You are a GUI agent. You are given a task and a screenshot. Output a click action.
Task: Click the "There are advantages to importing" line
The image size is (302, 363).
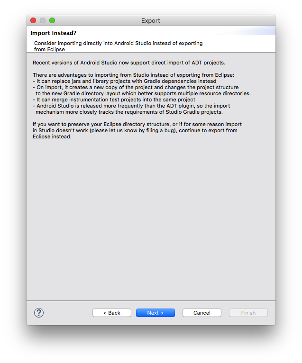133,75
